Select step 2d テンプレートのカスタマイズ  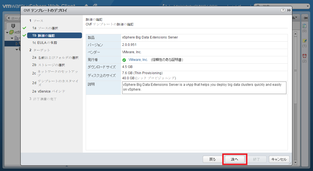point(55,83)
